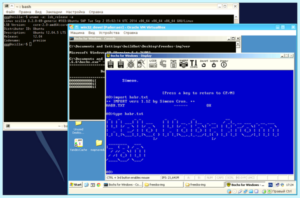Click the IPS: 21,641M status field
The image size is (300, 198).
click(172, 177)
